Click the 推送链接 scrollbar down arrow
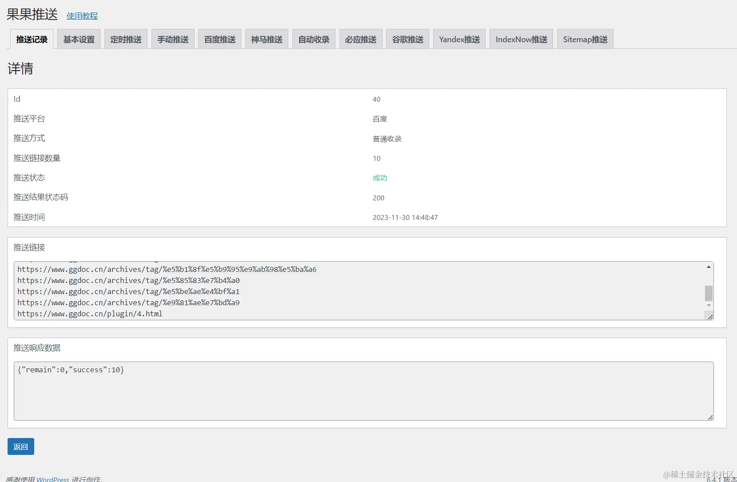 coord(709,306)
